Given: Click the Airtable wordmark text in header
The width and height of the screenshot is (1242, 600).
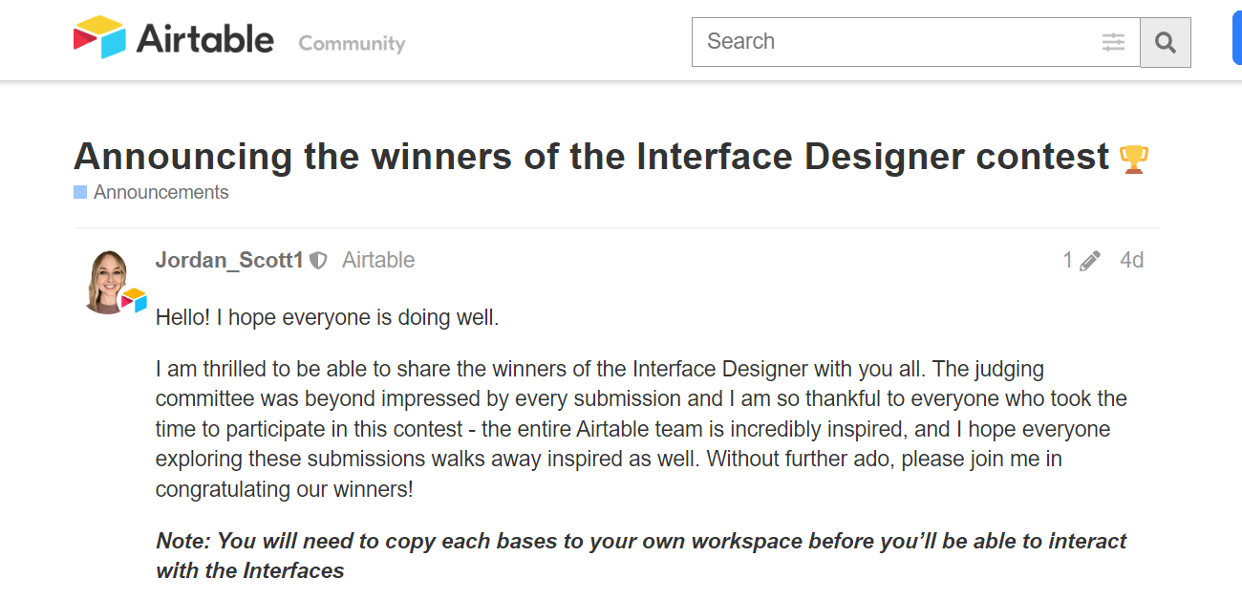Looking at the screenshot, I should point(205,40).
